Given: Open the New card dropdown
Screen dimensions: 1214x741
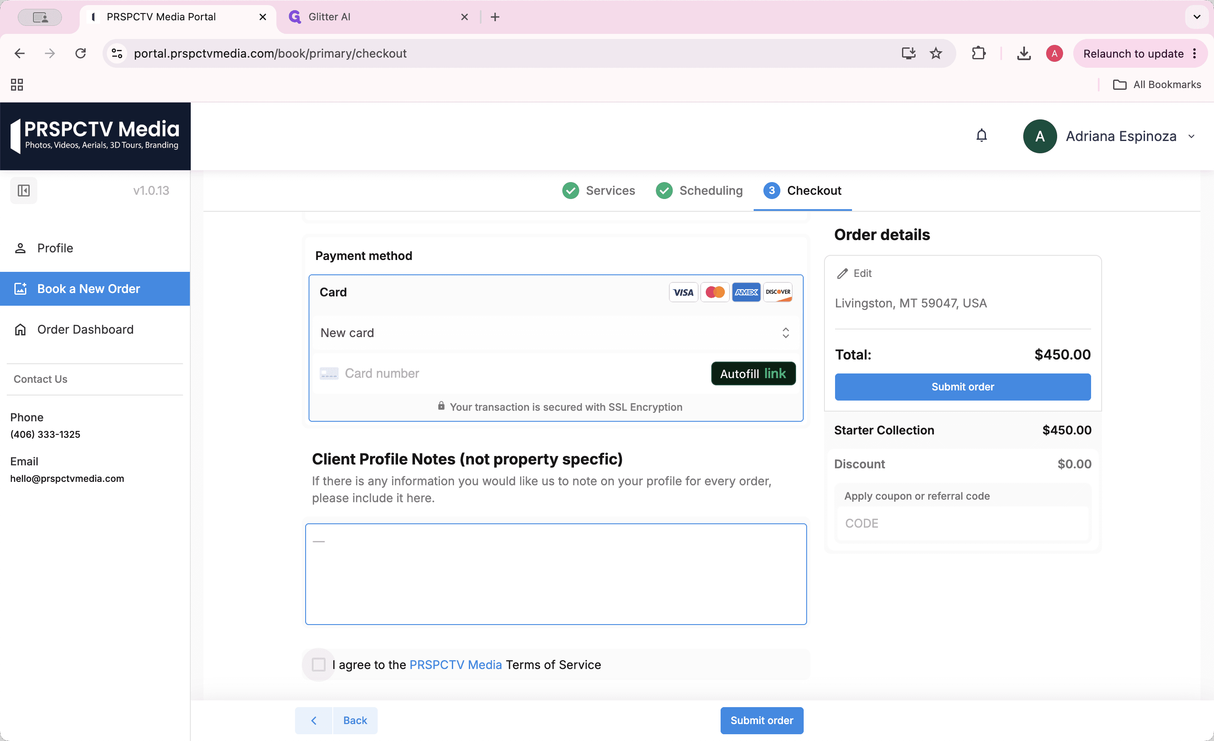Looking at the screenshot, I should 556,333.
